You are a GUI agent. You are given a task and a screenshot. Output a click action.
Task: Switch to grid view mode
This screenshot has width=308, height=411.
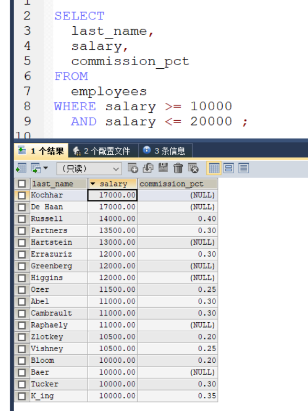pyautogui.click(x=214, y=168)
